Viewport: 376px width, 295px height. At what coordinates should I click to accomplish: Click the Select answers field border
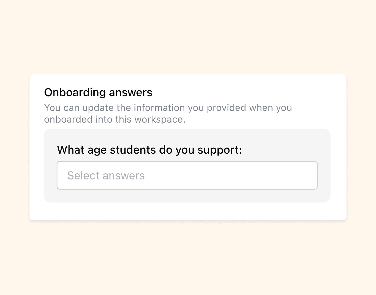click(x=187, y=162)
